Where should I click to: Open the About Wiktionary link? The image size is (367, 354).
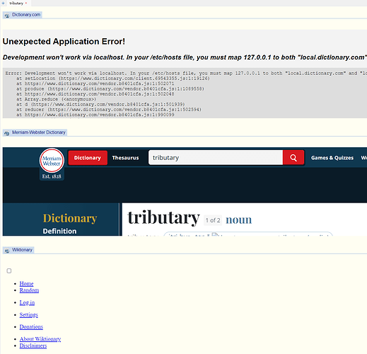[x=40, y=339]
